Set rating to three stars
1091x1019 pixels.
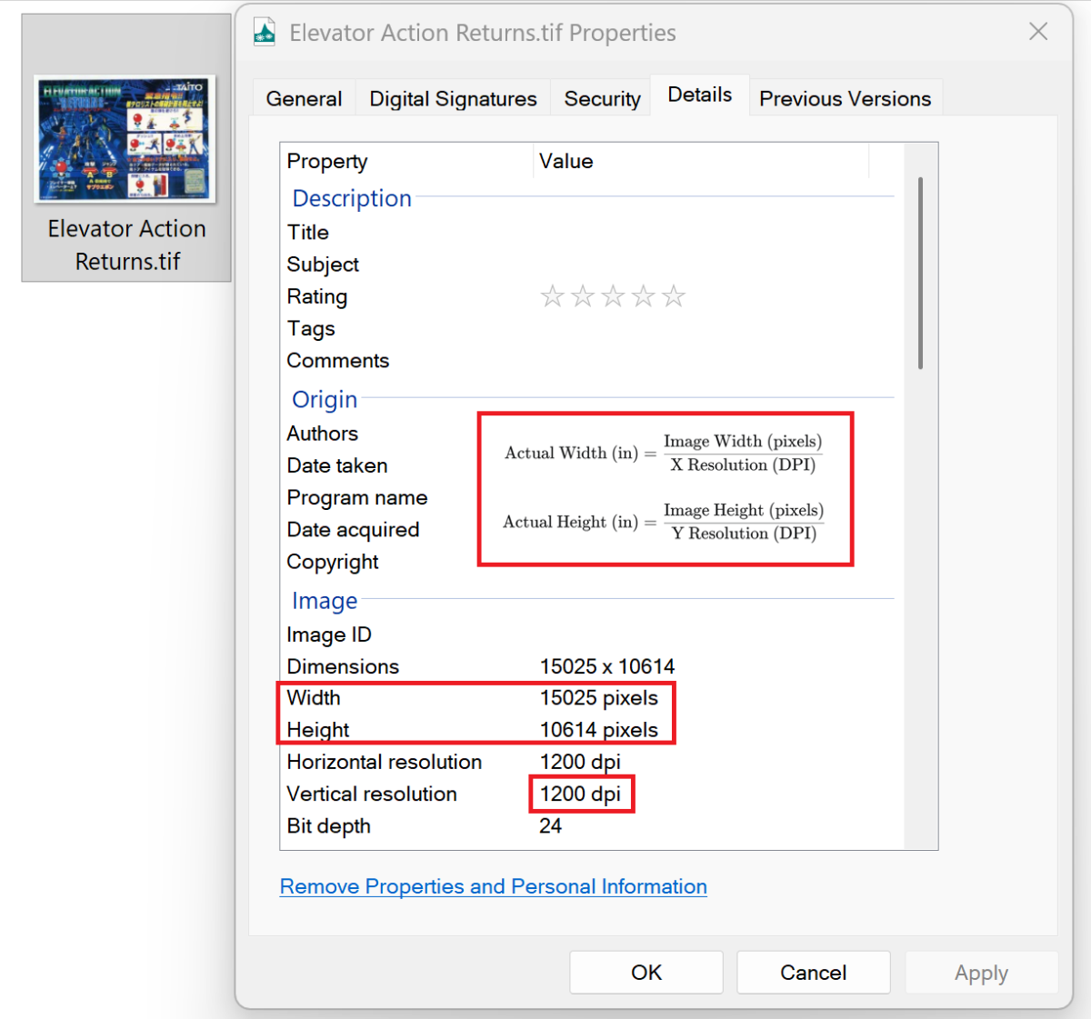(x=613, y=296)
